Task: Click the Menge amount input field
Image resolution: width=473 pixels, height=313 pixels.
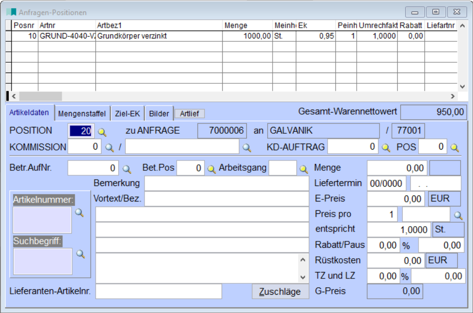Action: tap(397, 168)
